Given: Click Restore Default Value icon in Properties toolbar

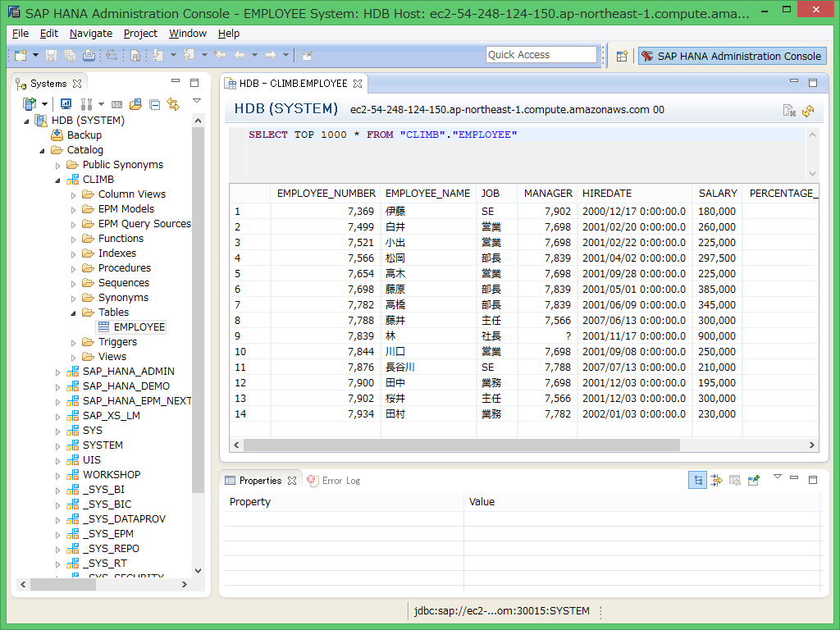Looking at the screenshot, I should pyautogui.click(x=735, y=480).
